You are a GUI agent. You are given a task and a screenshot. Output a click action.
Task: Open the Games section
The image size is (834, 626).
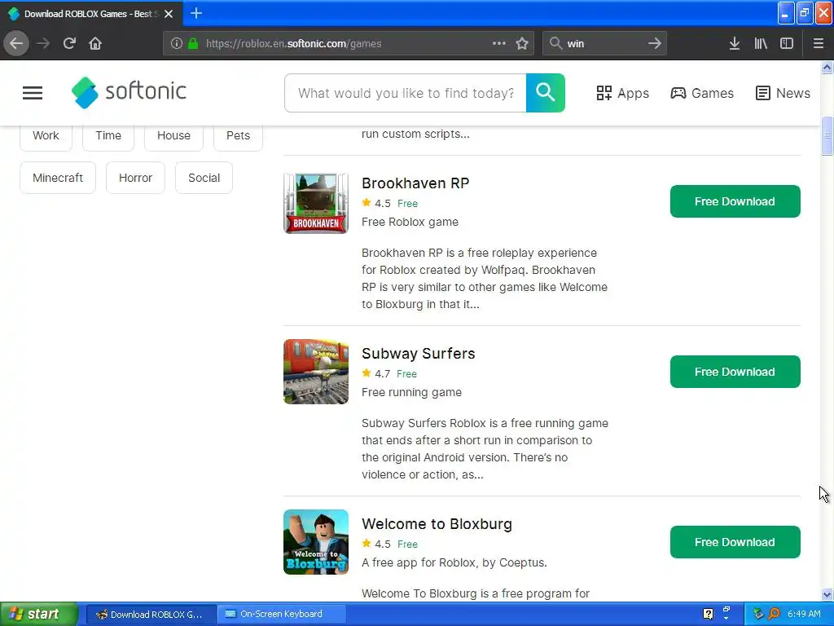(x=702, y=93)
